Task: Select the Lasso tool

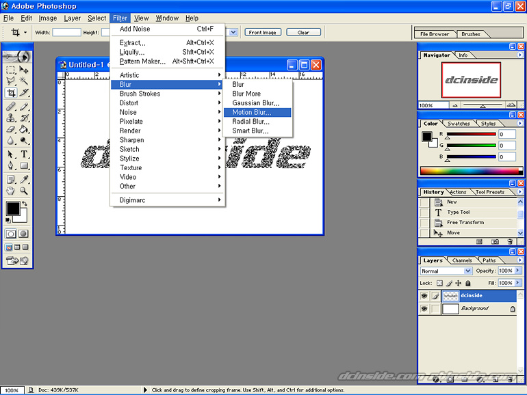Action: 10,81
